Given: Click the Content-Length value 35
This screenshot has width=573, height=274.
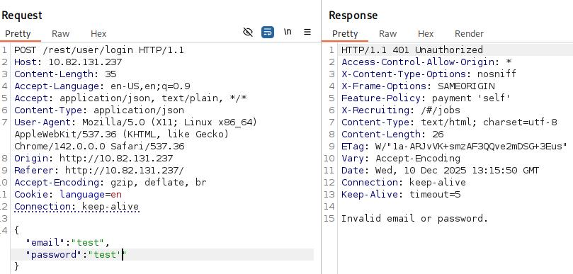Looking at the screenshot, I should click(x=110, y=74).
